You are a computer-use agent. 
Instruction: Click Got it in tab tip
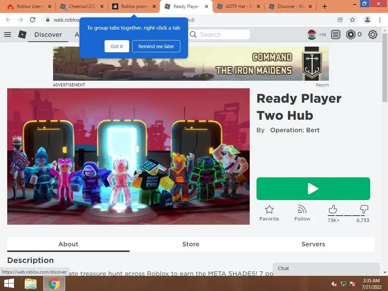(x=117, y=46)
